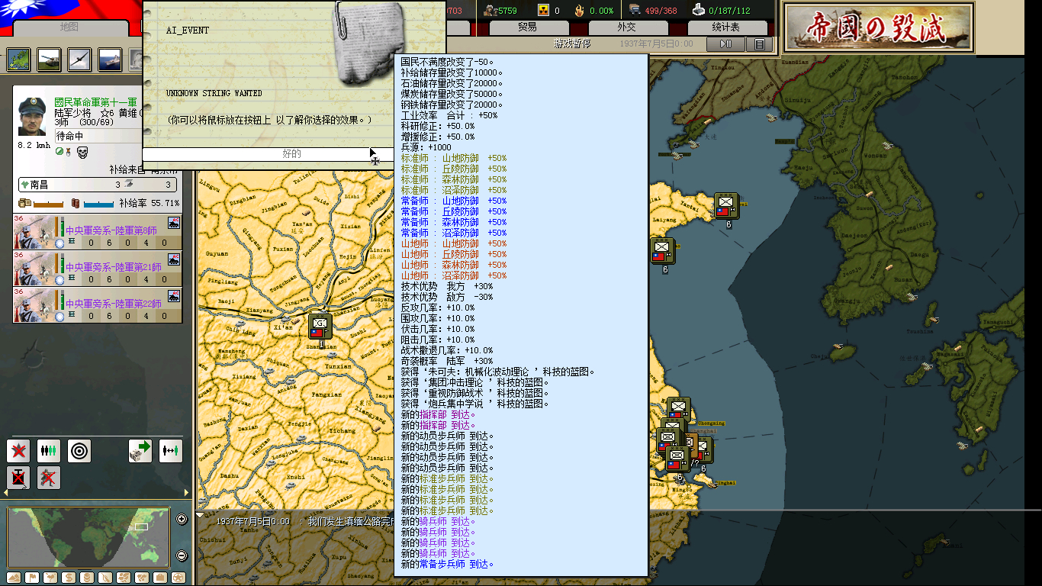
Task: Open the game menu list button
Action: (x=759, y=44)
